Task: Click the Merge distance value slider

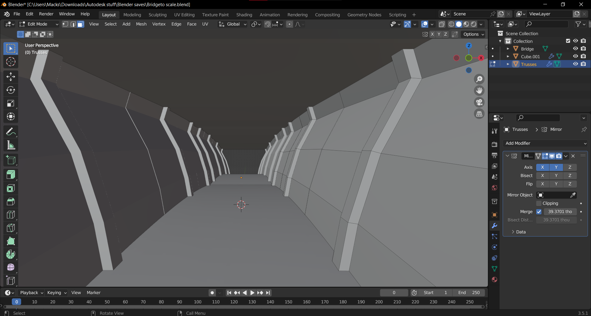Action: point(560,212)
